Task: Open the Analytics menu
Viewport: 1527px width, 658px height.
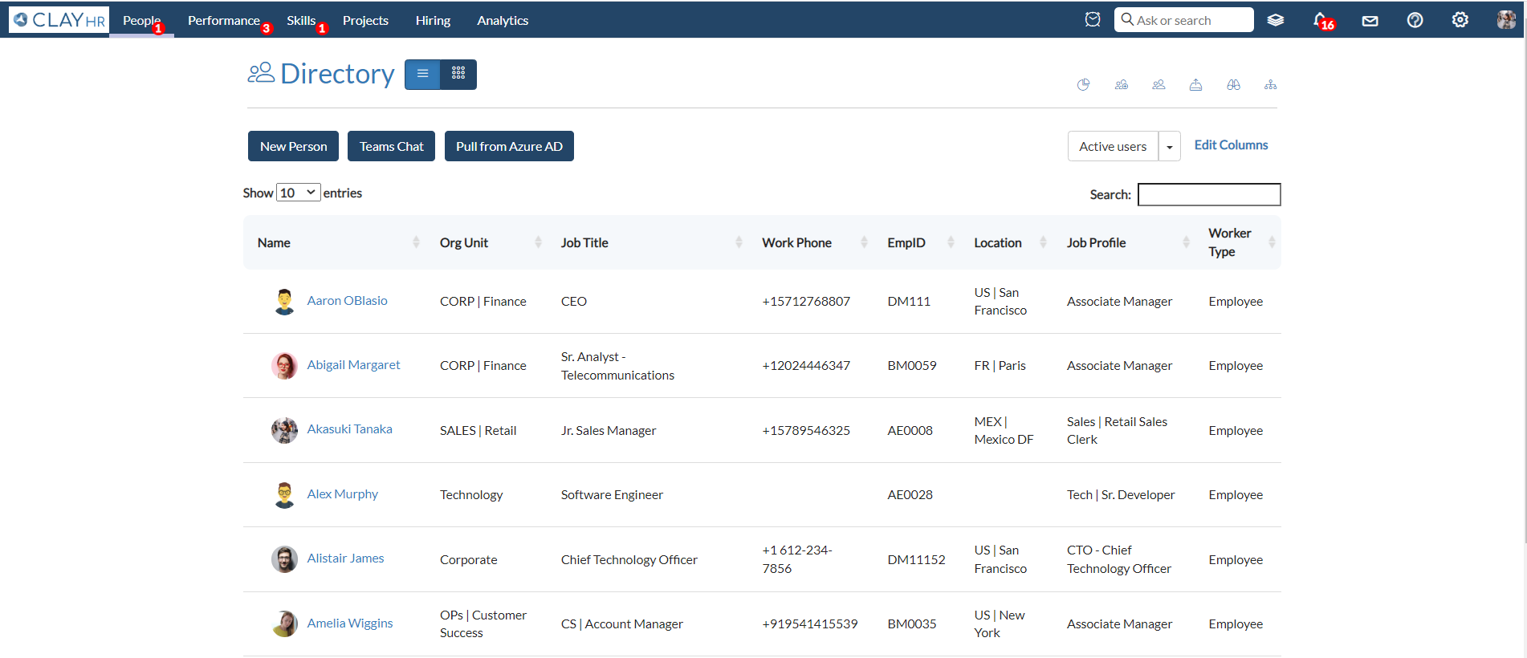Action: pyautogui.click(x=503, y=21)
